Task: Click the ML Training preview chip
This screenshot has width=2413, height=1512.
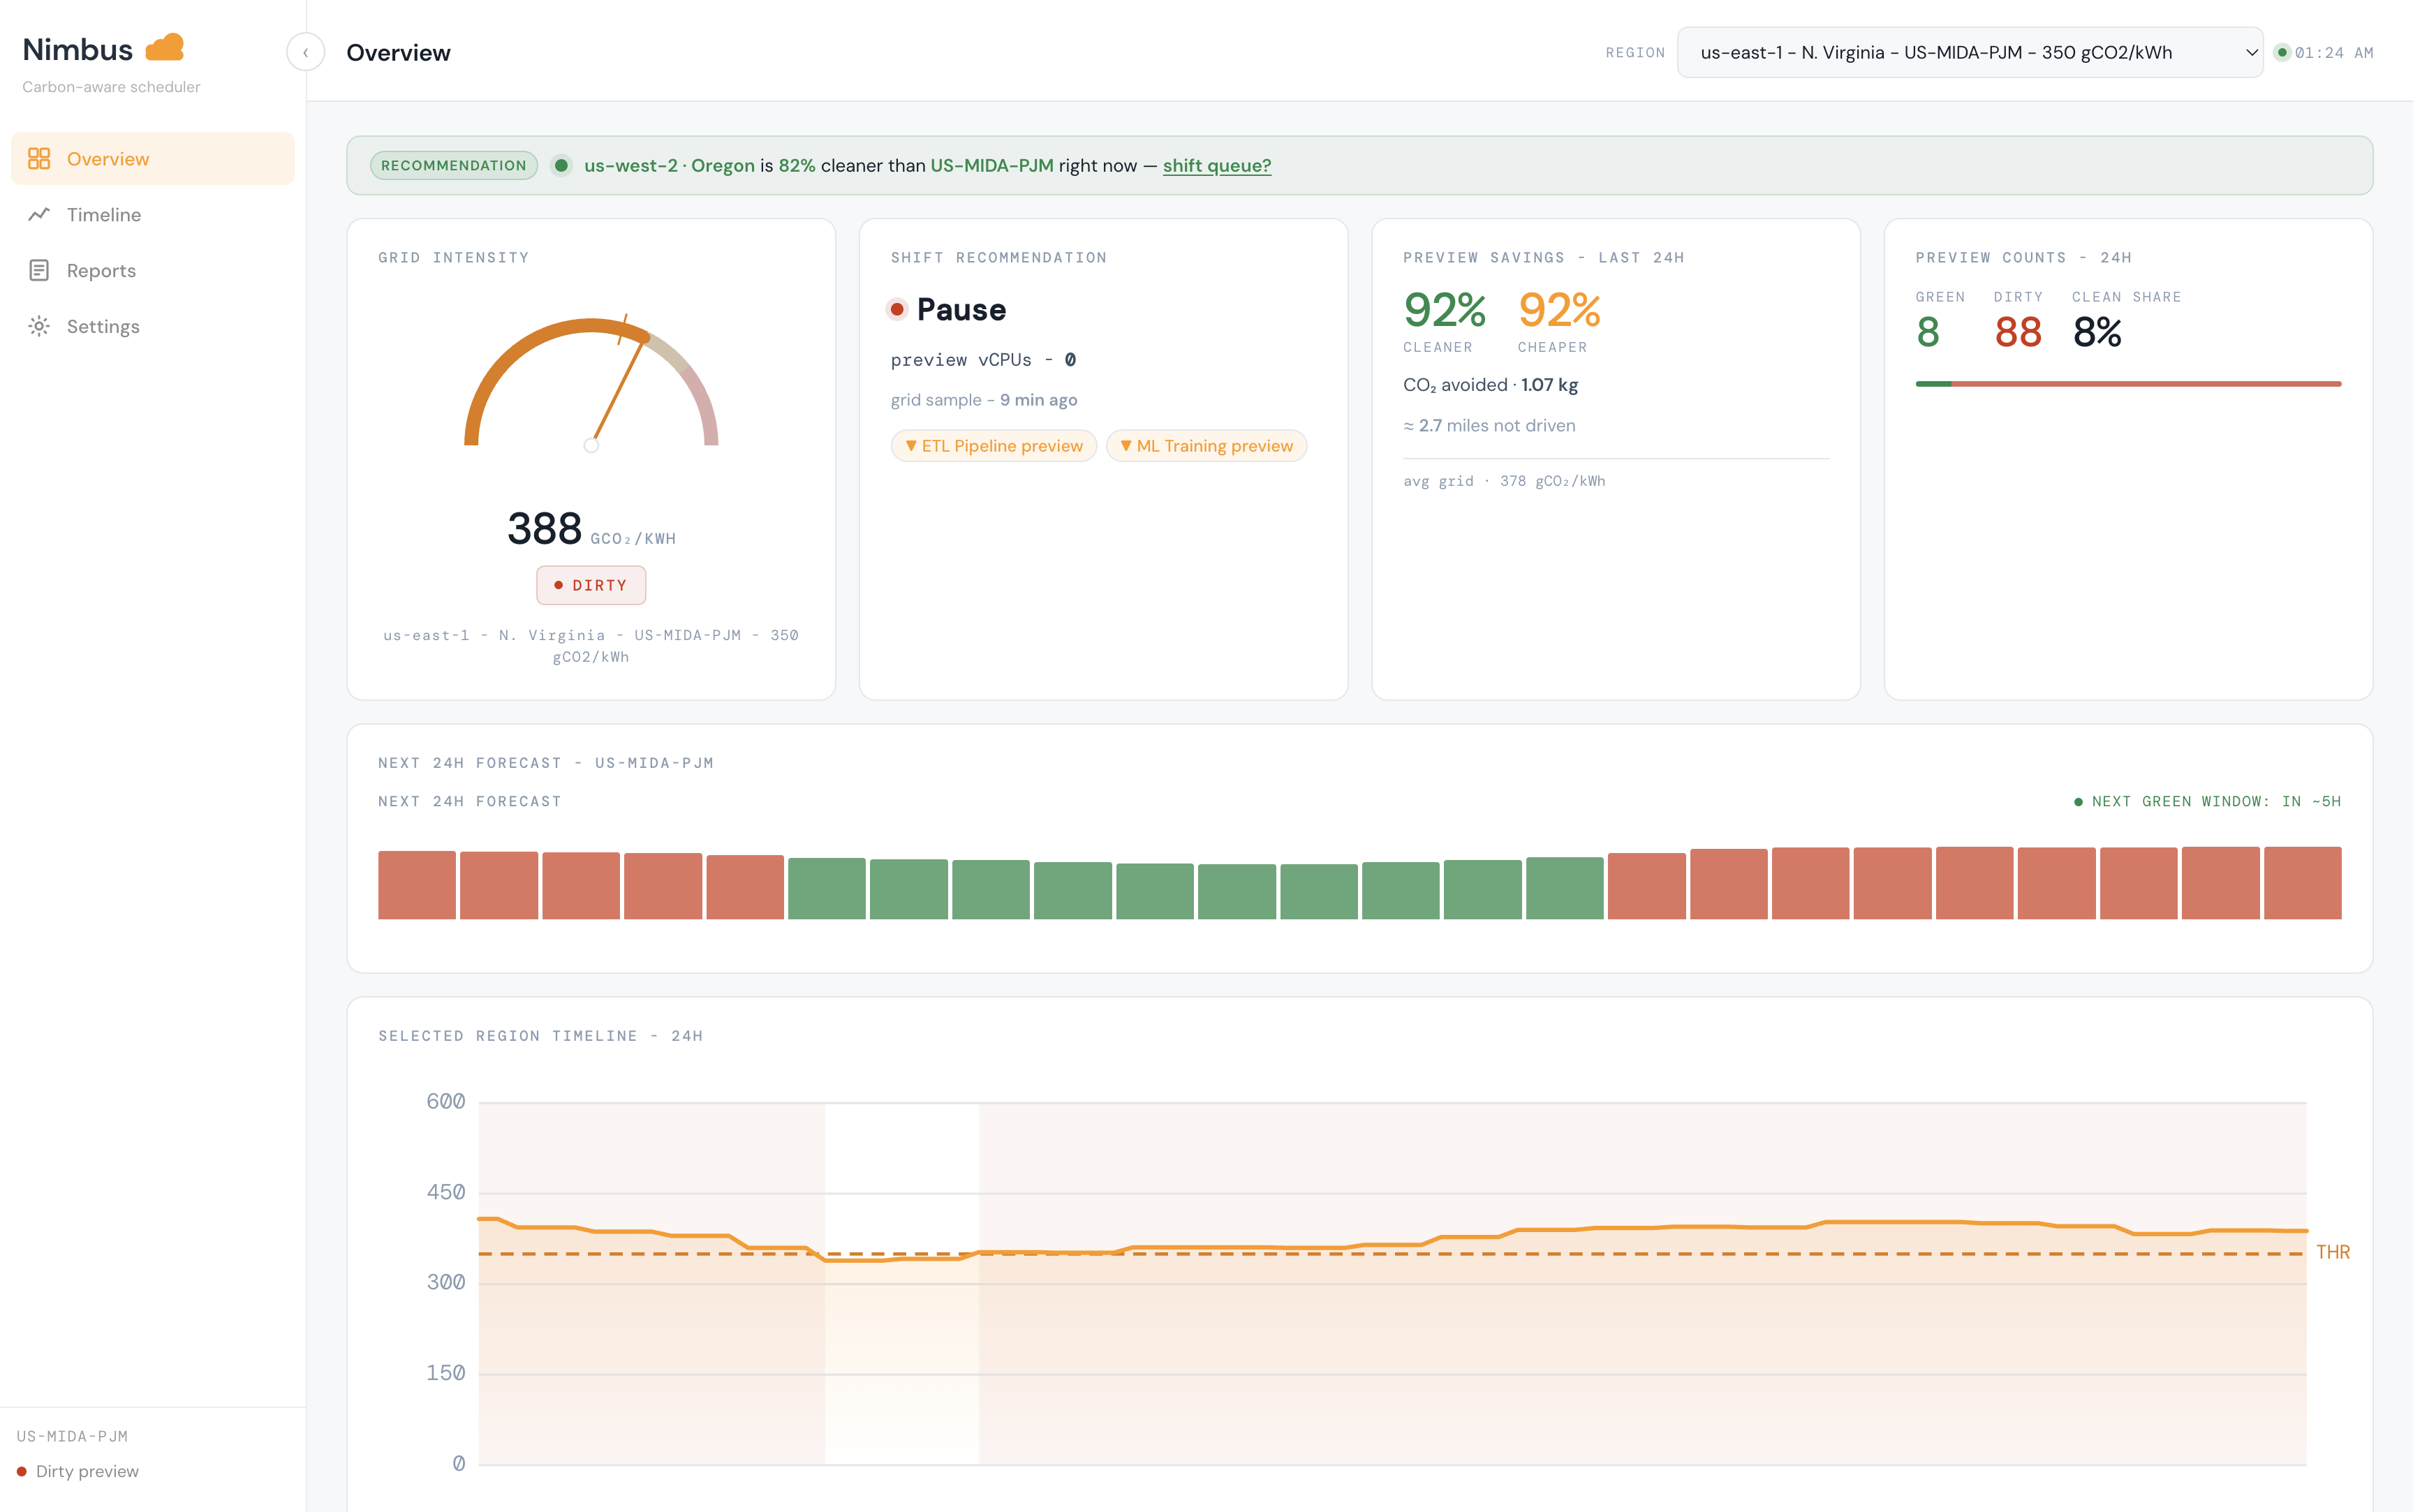Action: pos(1206,446)
